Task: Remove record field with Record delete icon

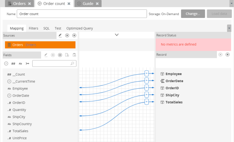Action: pyautogui.click(x=220, y=54)
